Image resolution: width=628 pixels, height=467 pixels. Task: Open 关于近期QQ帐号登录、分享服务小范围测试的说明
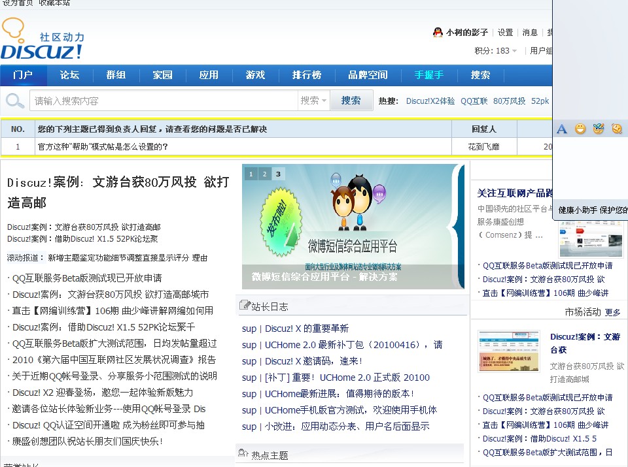[114, 376]
